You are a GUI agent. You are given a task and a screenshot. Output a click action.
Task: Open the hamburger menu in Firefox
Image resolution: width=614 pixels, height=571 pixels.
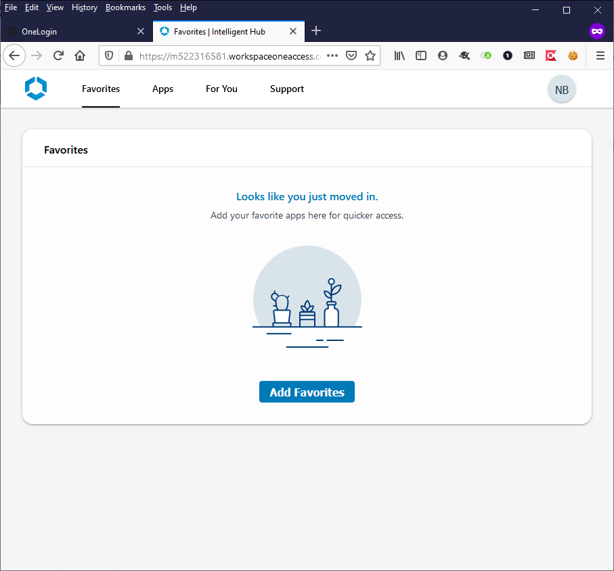point(600,55)
